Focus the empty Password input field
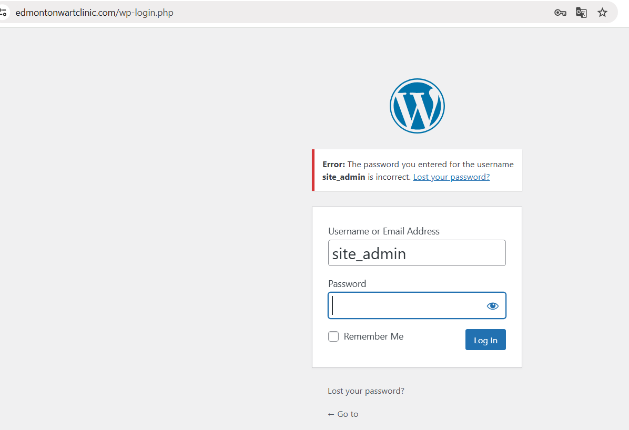 point(417,305)
